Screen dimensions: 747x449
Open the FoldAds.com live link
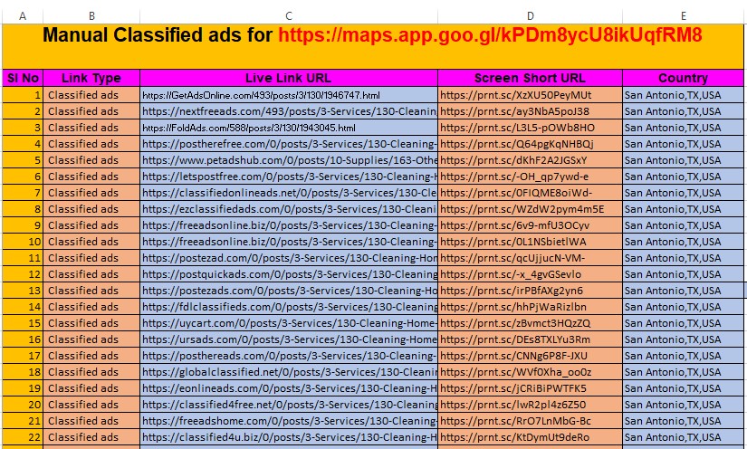[x=249, y=128]
